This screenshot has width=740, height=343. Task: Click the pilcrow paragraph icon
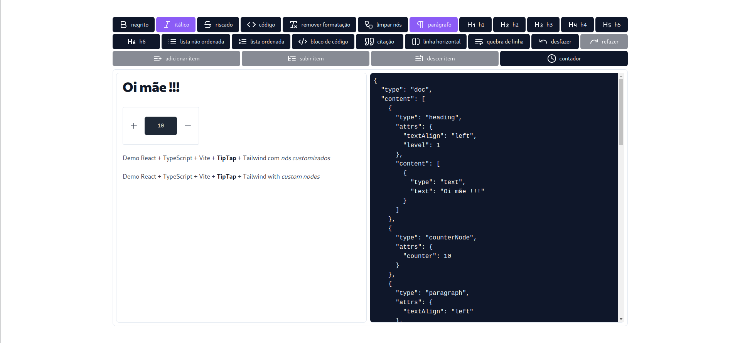coord(420,25)
